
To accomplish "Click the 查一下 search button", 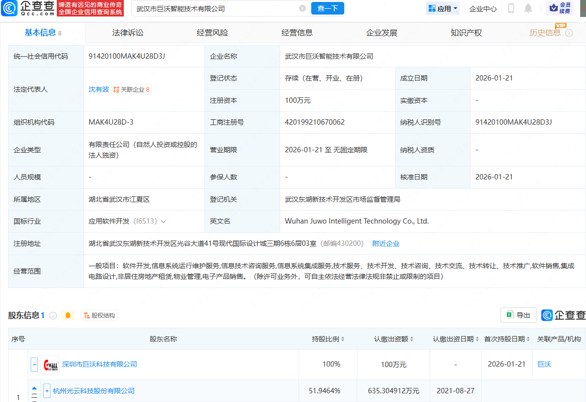I will 328,8.
